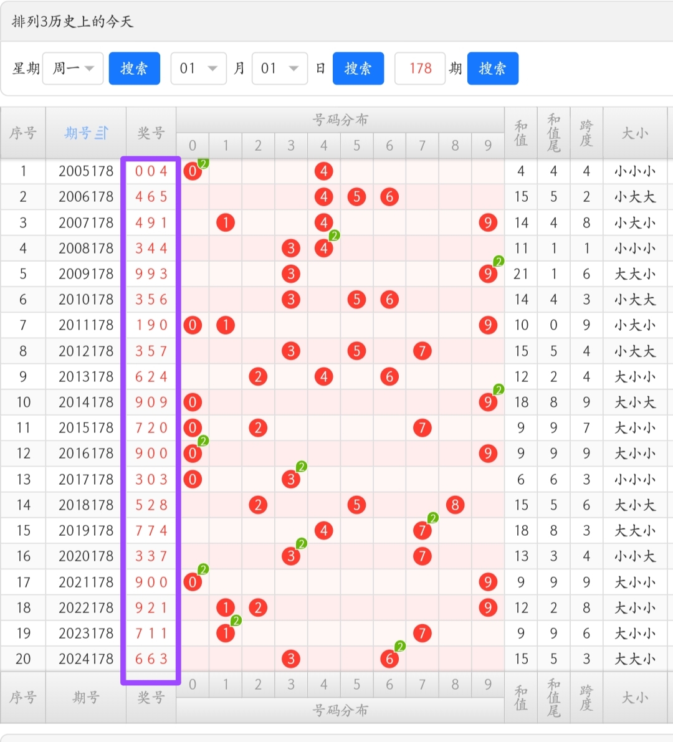Open the weekday dropdown showing 周一
The width and height of the screenshot is (673, 742).
pos(73,69)
